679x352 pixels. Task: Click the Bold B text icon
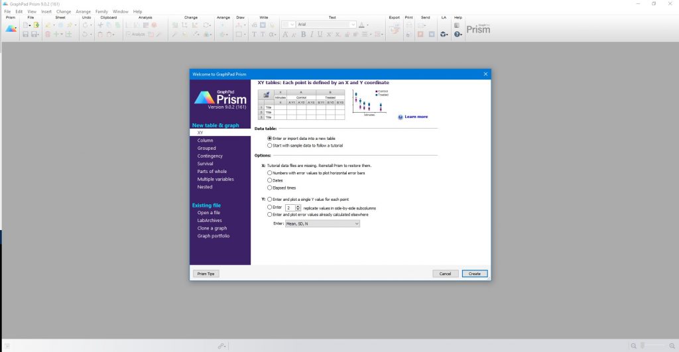point(303,34)
